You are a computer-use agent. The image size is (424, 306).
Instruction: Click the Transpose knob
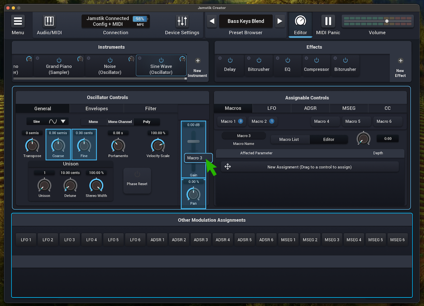(x=32, y=145)
